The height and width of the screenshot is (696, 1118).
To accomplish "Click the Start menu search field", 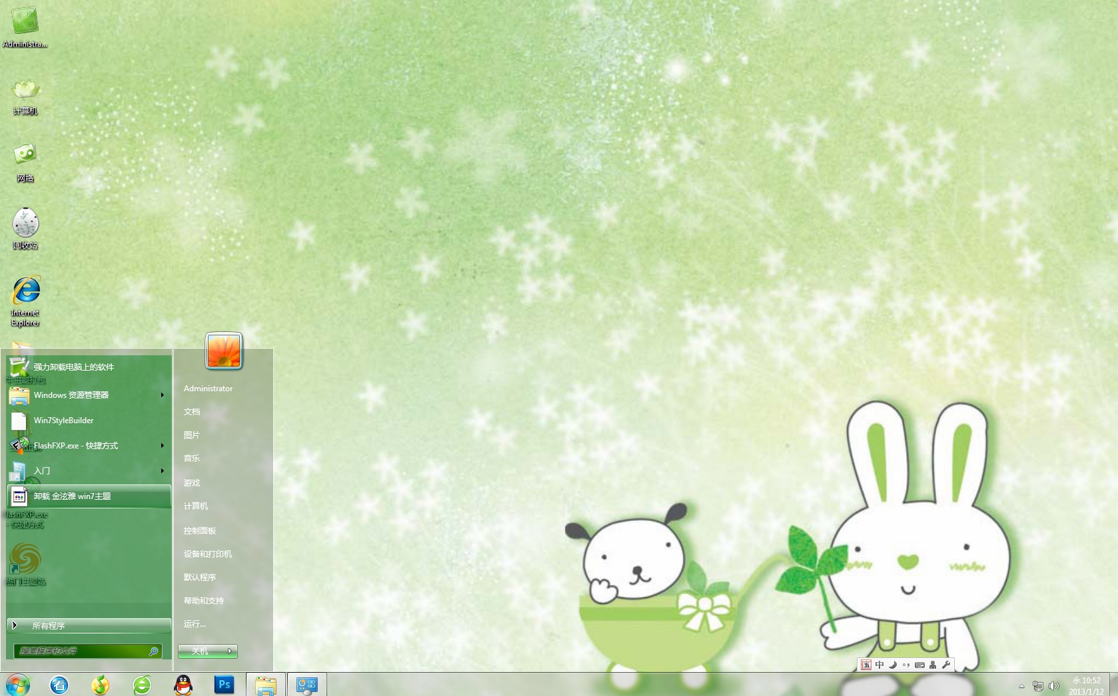I will tap(83, 651).
